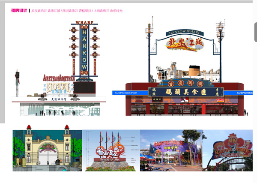This screenshot has width=257, height=183.
Task: Click the 歡樂江城 colorful logo
Action: pos(185,44)
